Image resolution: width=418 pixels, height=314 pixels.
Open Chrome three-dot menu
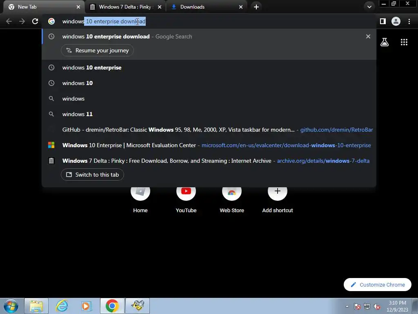409,21
